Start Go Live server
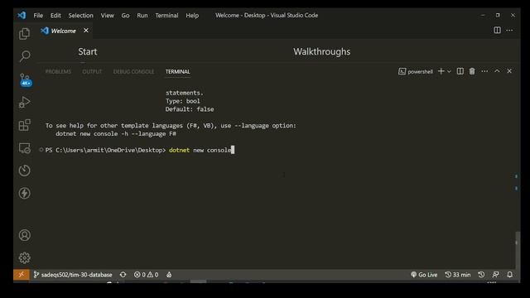The height and width of the screenshot is (298, 530). (x=424, y=275)
